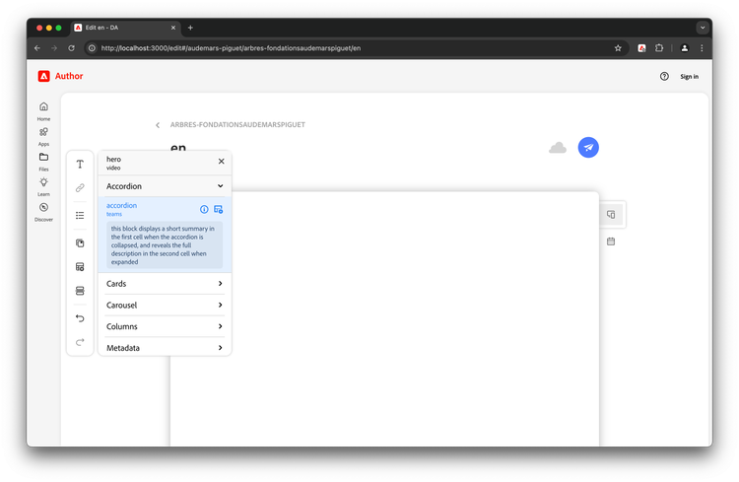Click the cloud status icon
This screenshot has width=739, height=482.
(x=558, y=148)
